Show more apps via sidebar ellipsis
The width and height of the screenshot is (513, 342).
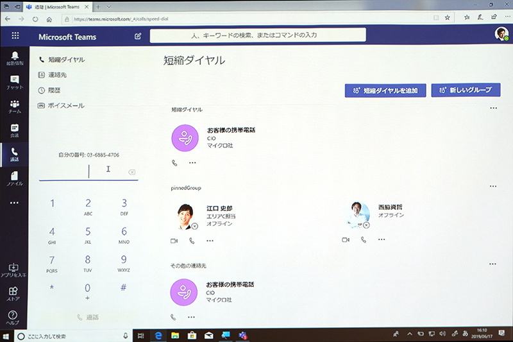tap(14, 203)
